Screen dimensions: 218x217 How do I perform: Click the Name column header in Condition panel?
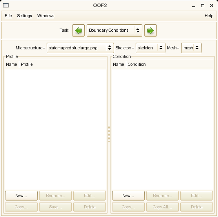[x=119, y=64]
